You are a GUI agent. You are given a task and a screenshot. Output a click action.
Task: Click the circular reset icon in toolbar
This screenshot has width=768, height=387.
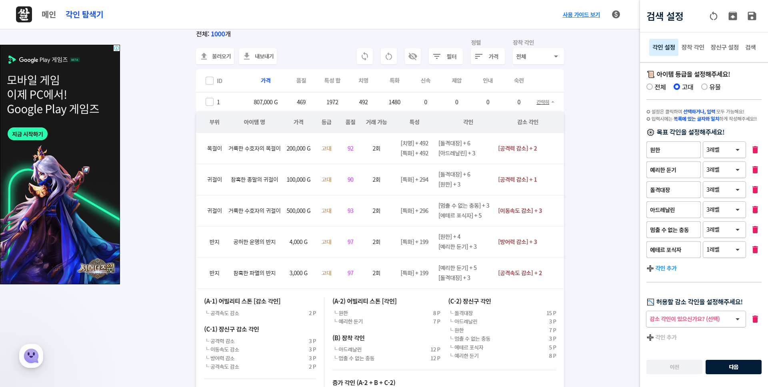[389, 56]
